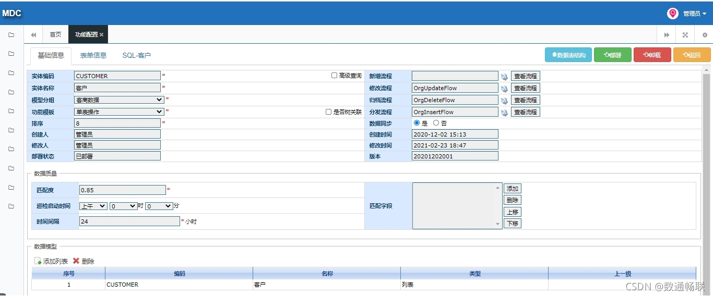The image size is (713, 296).
Task: Click 查看流程 button for 修改流程
Action: [x=525, y=88]
